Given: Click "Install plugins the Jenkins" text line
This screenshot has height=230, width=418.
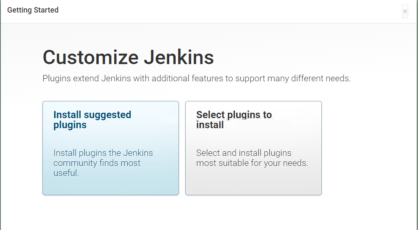Looking at the screenshot, I should 103,153.
